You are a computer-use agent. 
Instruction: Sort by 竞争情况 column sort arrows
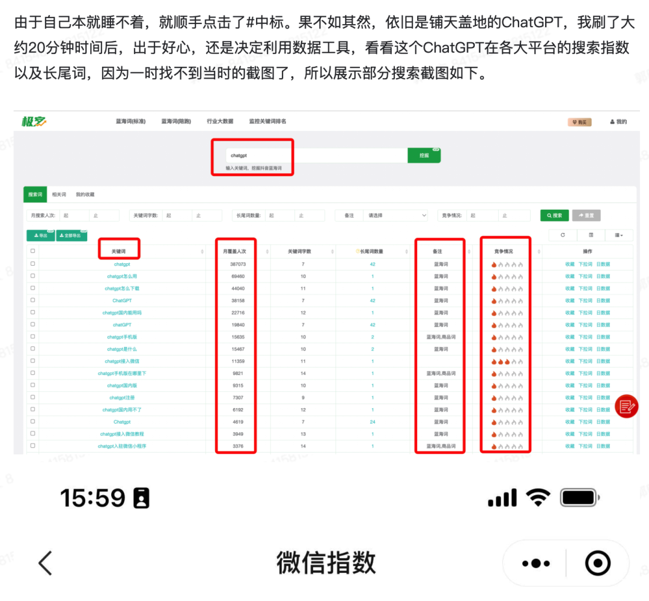(x=539, y=252)
